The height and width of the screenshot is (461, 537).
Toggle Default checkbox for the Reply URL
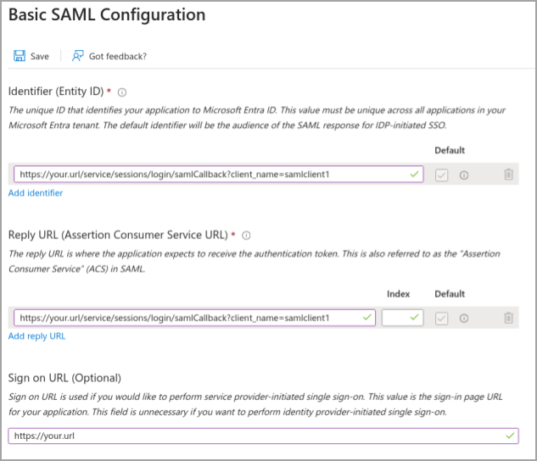pyautogui.click(x=441, y=318)
